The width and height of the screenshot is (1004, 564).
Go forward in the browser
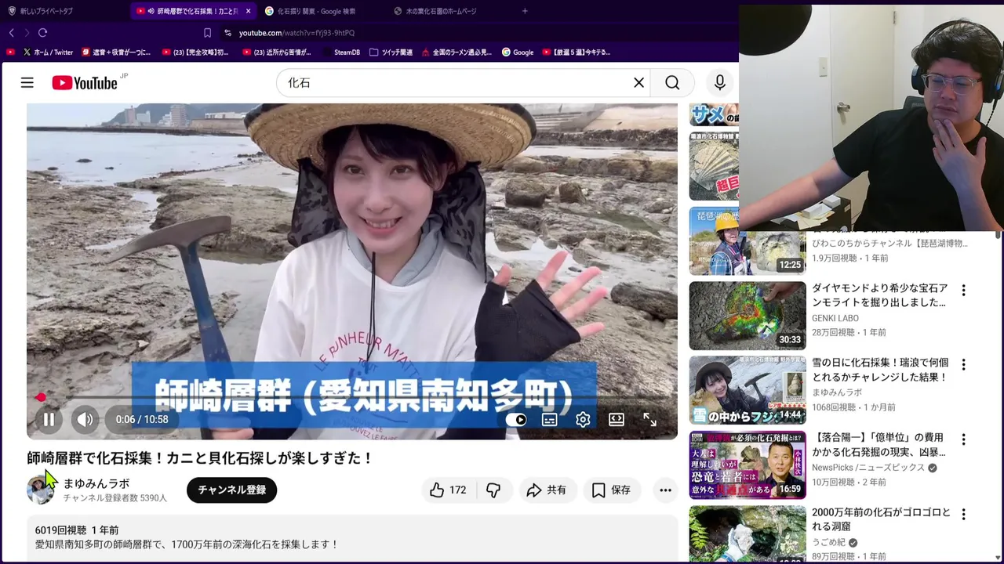[27, 33]
